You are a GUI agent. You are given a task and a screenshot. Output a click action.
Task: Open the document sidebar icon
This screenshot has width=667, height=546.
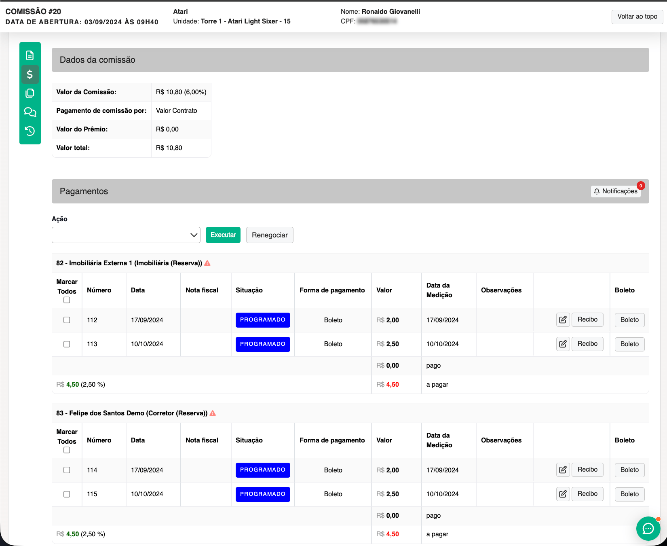pyautogui.click(x=30, y=55)
